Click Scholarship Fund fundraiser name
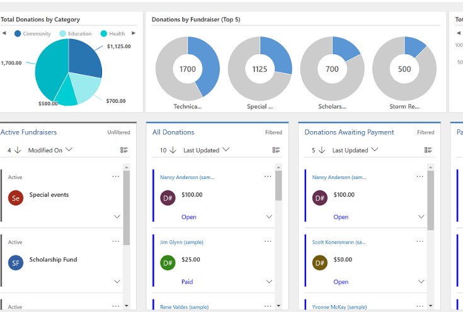 point(53,260)
